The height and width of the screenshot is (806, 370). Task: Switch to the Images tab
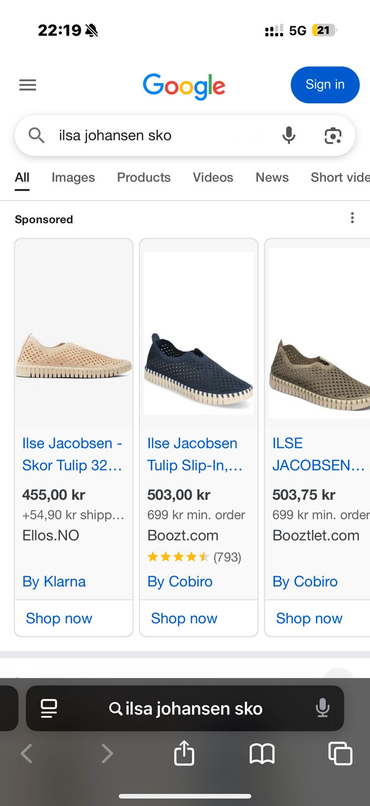pyautogui.click(x=73, y=177)
